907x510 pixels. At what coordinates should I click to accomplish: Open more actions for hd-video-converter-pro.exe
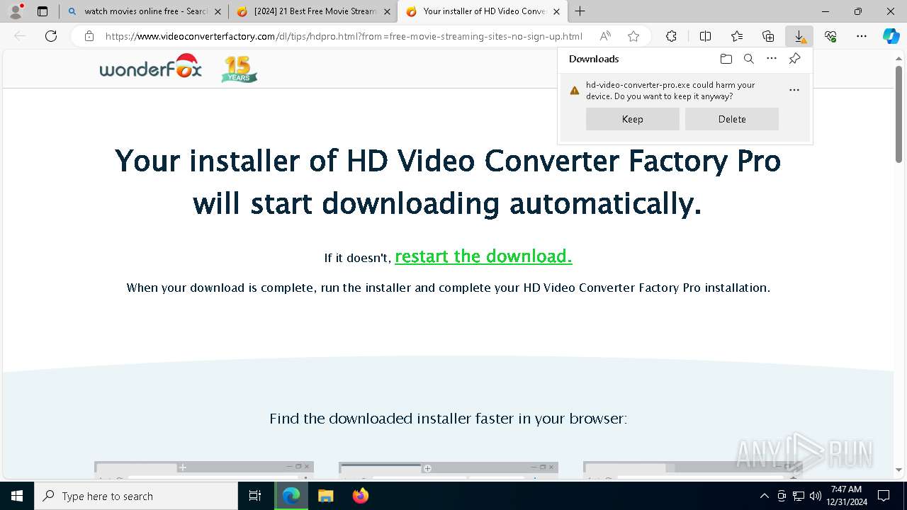click(794, 90)
